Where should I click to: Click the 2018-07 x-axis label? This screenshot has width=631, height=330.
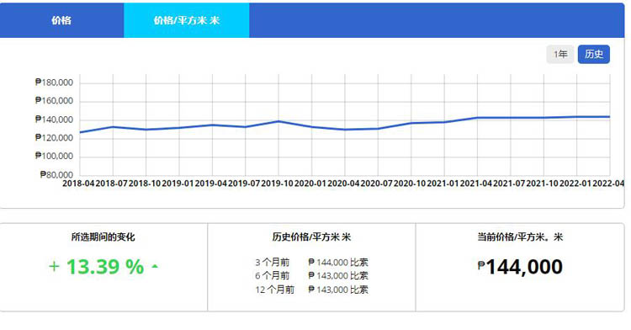pos(111,184)
